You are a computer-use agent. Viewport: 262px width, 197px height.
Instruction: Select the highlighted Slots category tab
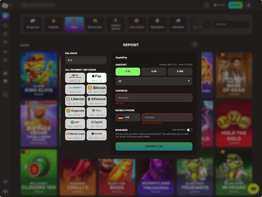(74, 24)
